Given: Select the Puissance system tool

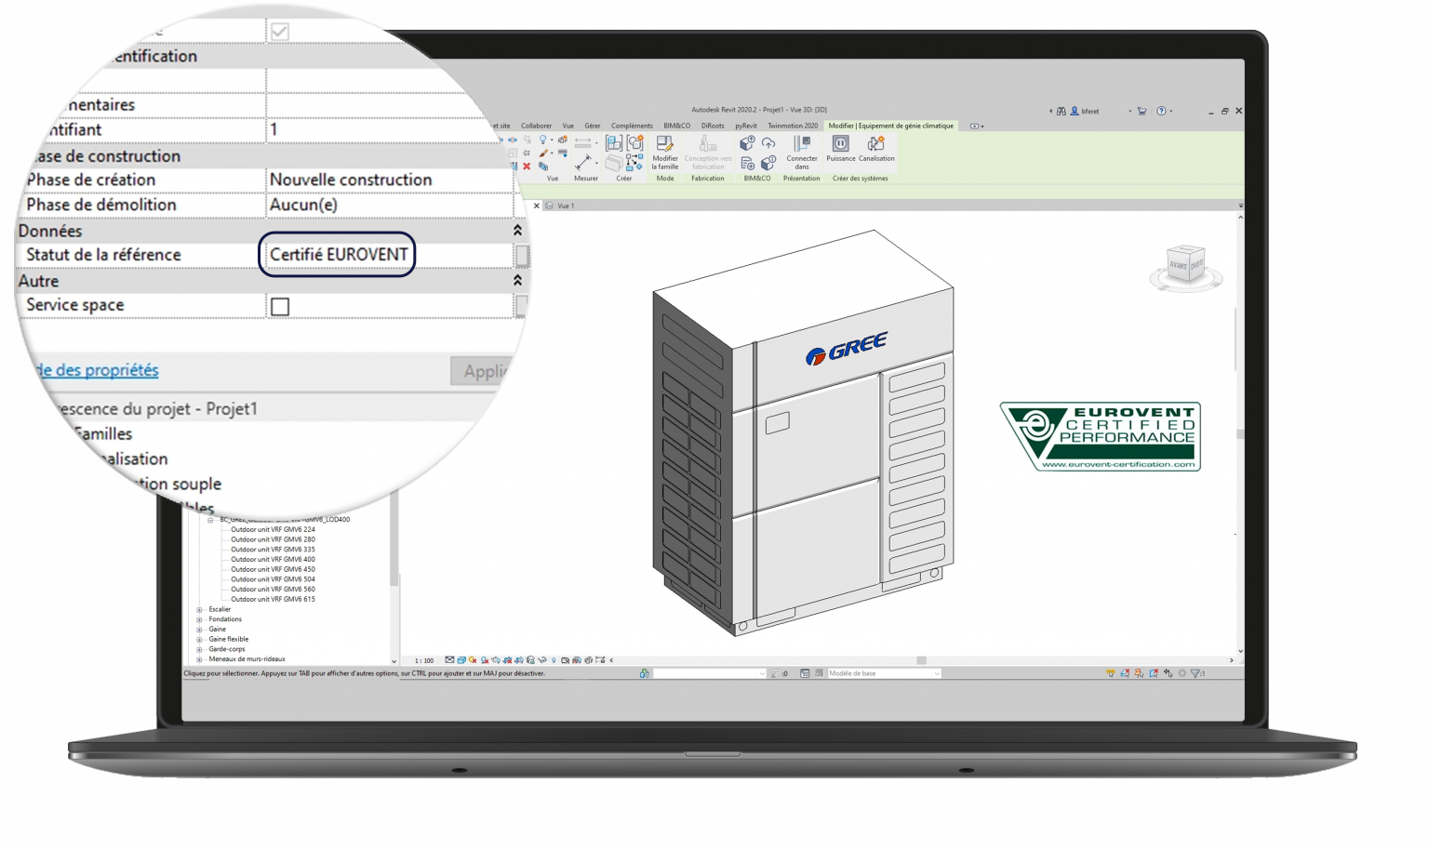Looking at the screenshot, I should pyautogui.click(x=840, y=149).
